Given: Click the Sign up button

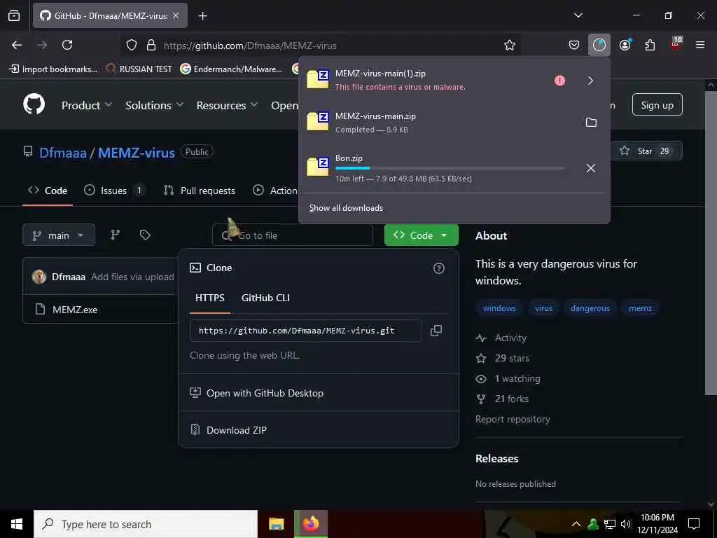Looking at the screenshot, I should [657, 105].
